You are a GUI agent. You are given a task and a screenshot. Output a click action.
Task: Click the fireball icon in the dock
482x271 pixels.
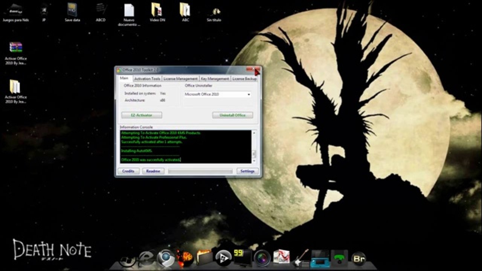pyautogui.click(x=185, y=258)
